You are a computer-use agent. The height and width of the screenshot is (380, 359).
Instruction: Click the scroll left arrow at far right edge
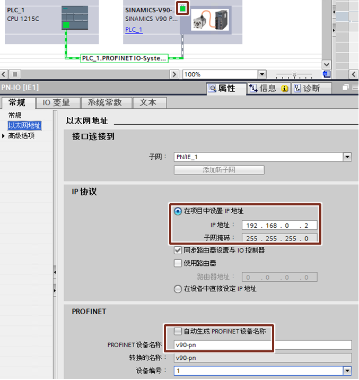tap(354, 74)
